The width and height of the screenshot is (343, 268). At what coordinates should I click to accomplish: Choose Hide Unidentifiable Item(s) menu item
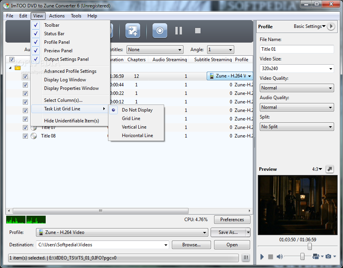click(x=70, y=121)
